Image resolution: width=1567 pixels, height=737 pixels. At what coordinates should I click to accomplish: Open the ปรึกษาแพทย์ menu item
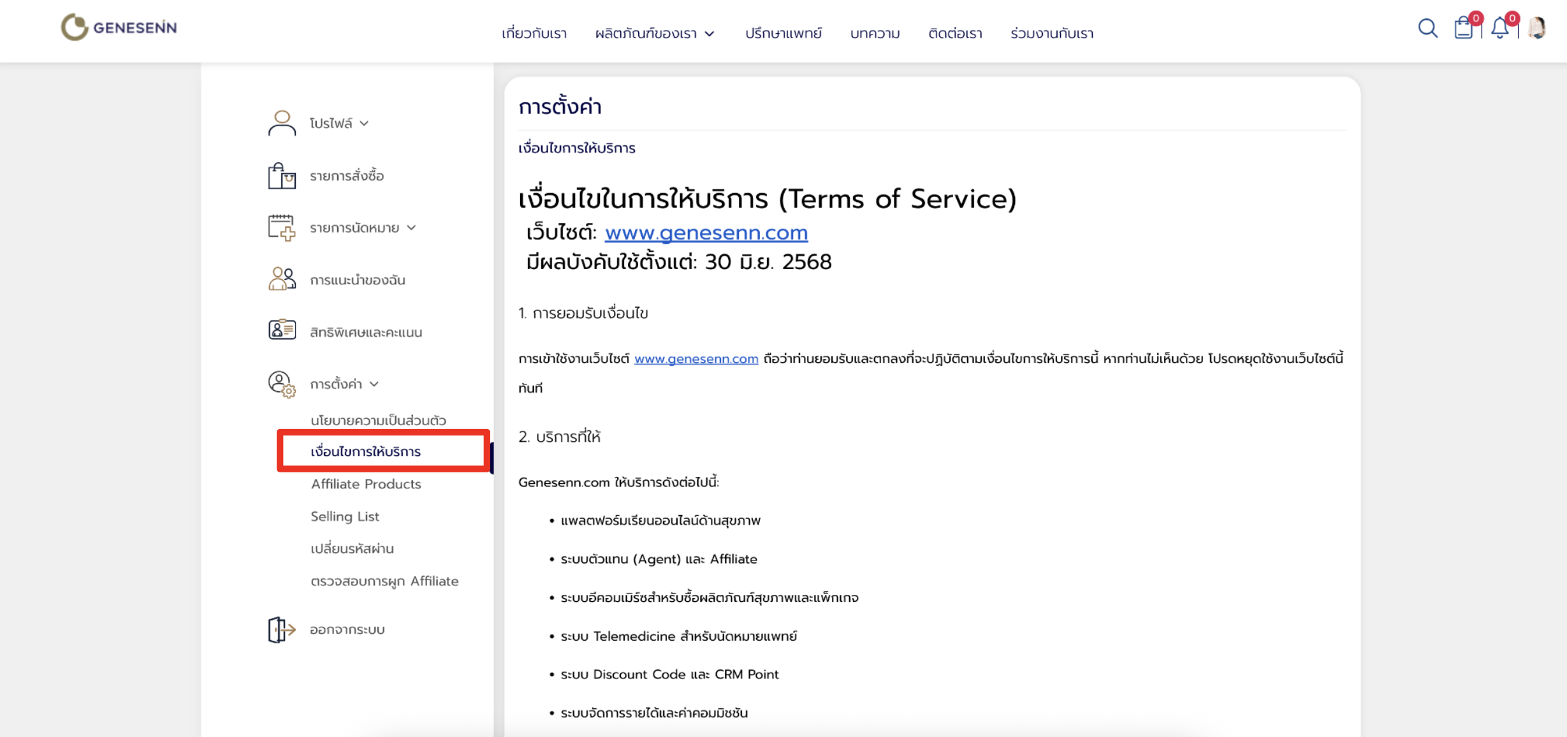tap(783, 33)
